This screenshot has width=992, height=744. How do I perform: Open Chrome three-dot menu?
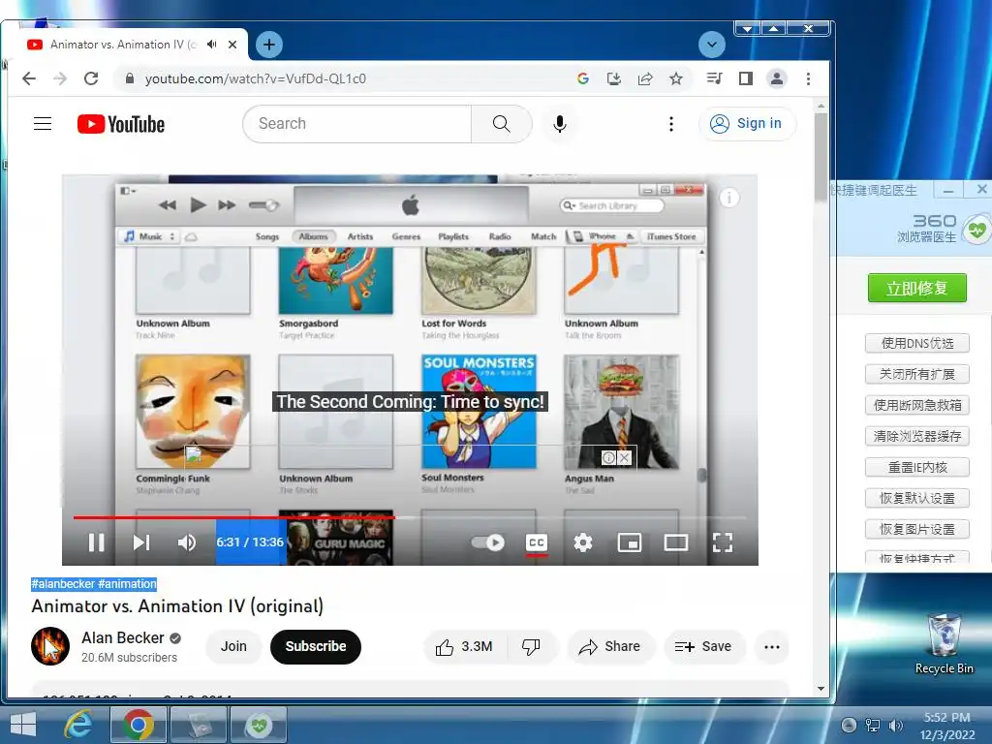point(808,78)
